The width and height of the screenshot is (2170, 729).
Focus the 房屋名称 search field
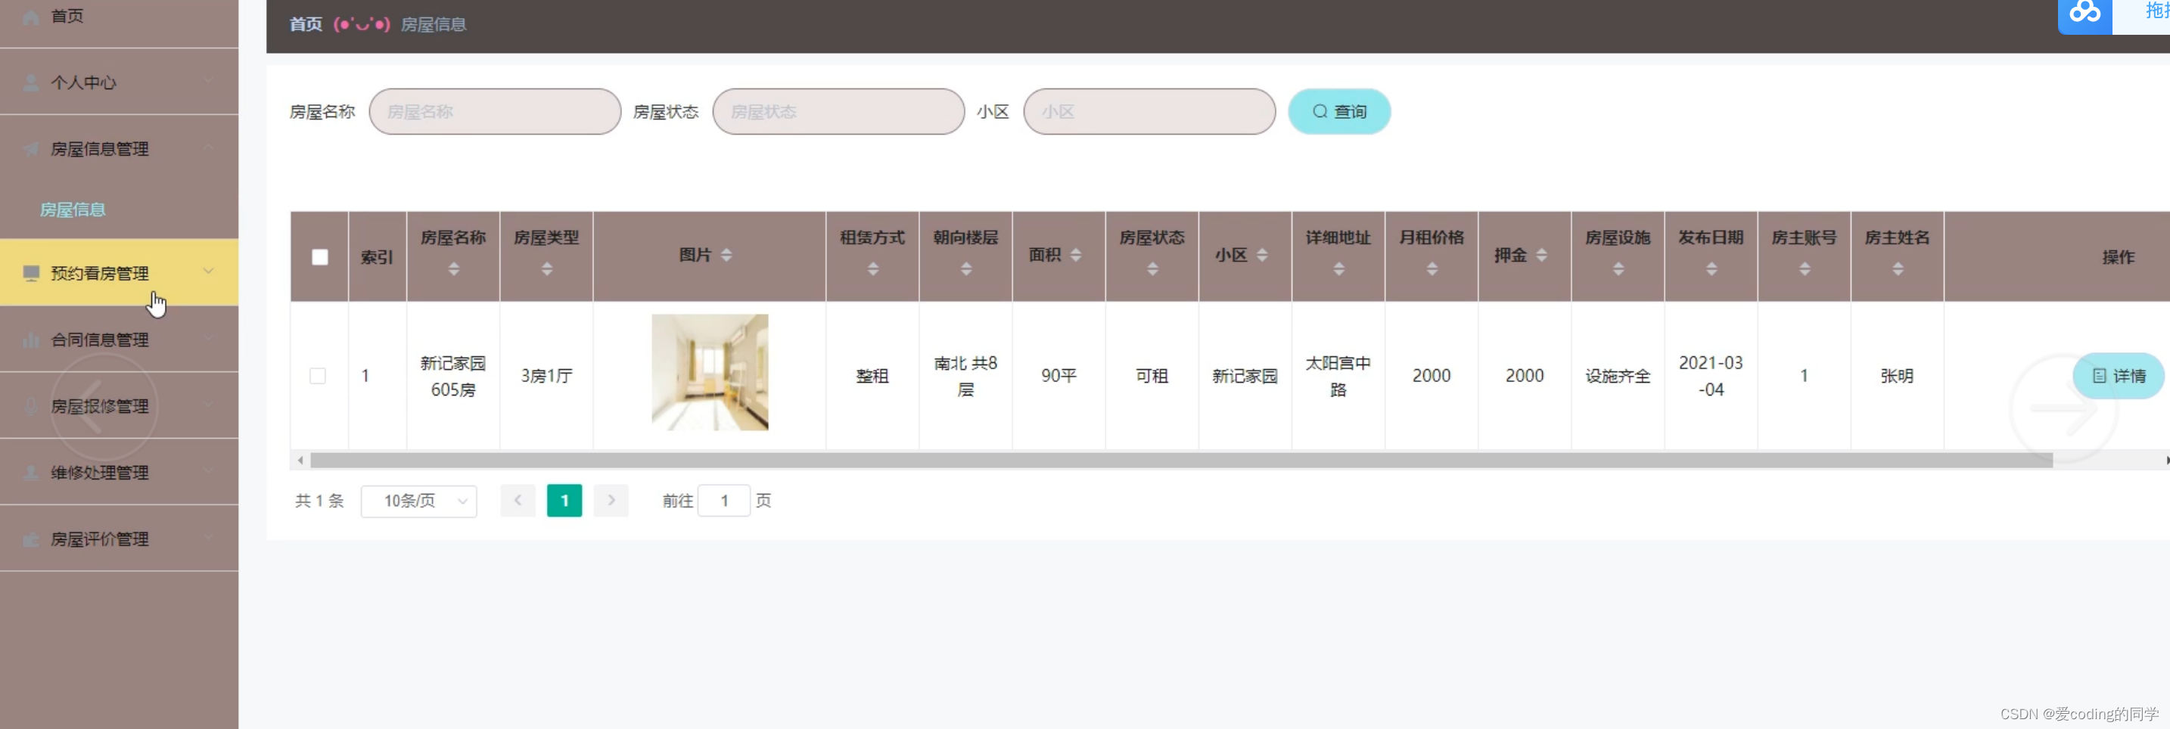click(496, 111)
